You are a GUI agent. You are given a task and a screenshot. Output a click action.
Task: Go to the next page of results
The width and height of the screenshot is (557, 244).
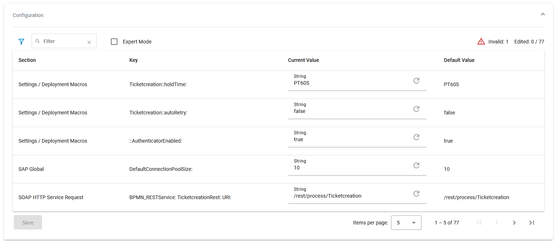[x=514, y=222]
